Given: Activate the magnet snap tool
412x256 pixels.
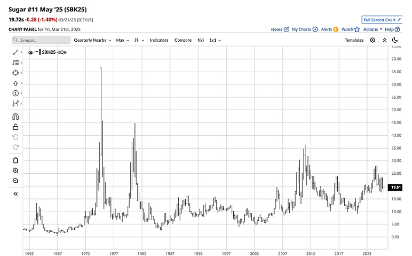Looking at the screenshot, I should pos(15,117).
